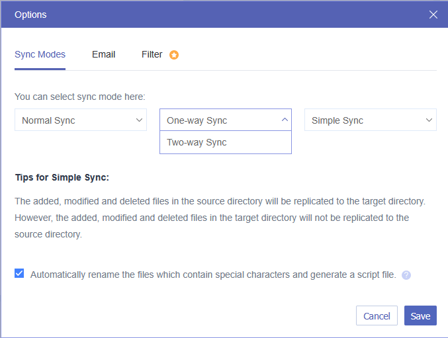
Task: Click the Options dialog title bar
Action: [x=199, y=14]
